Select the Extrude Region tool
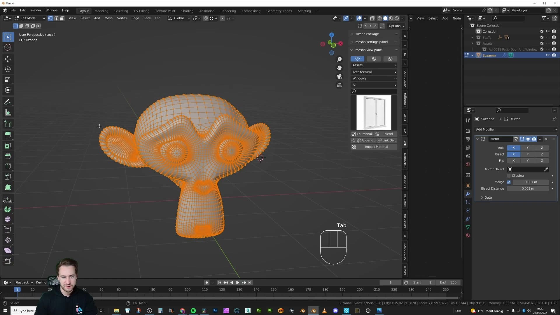The width and height of the screenshot is (560, 315). coord(8,135)
